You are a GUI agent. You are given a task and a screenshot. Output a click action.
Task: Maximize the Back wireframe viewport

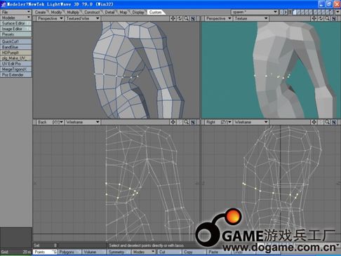click(193, 122)
